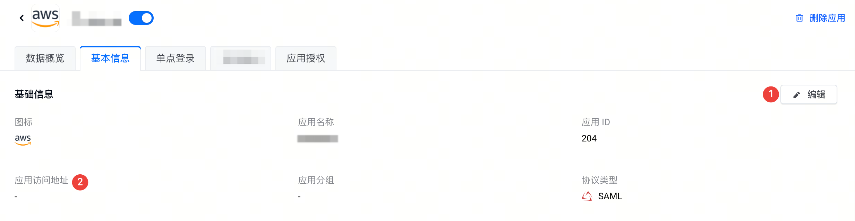Viewport: 855px width, 221px height.
Task: Open the blurred tab before 应用授权
Action: 241,58
